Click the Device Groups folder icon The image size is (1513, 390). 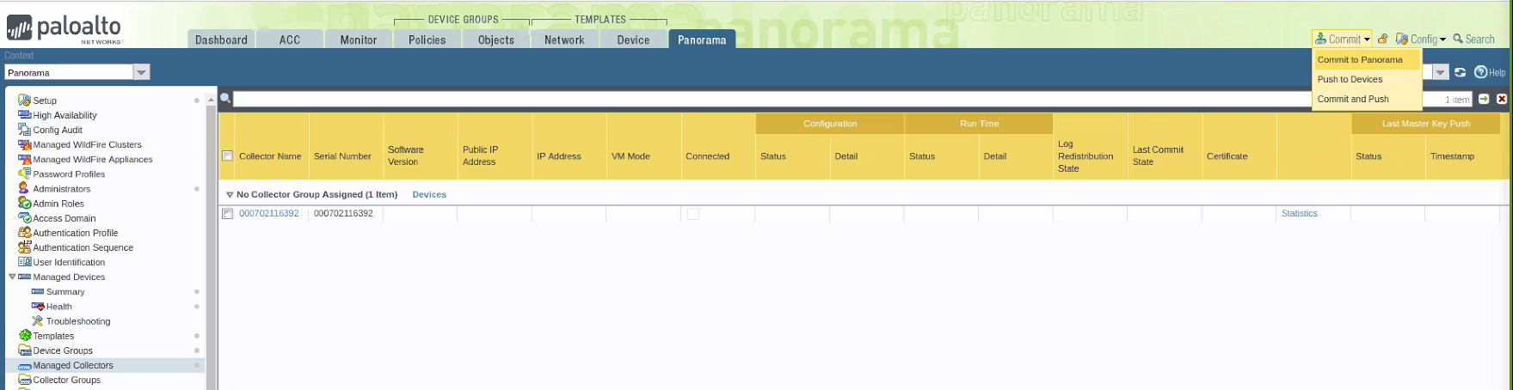(25, 350)
